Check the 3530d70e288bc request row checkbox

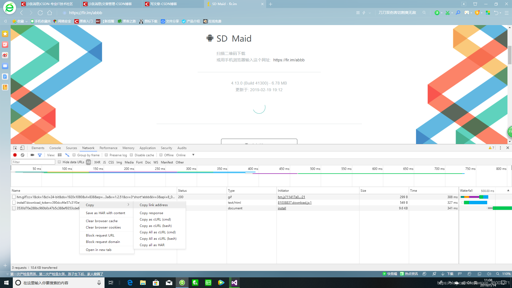pos(14,208)
